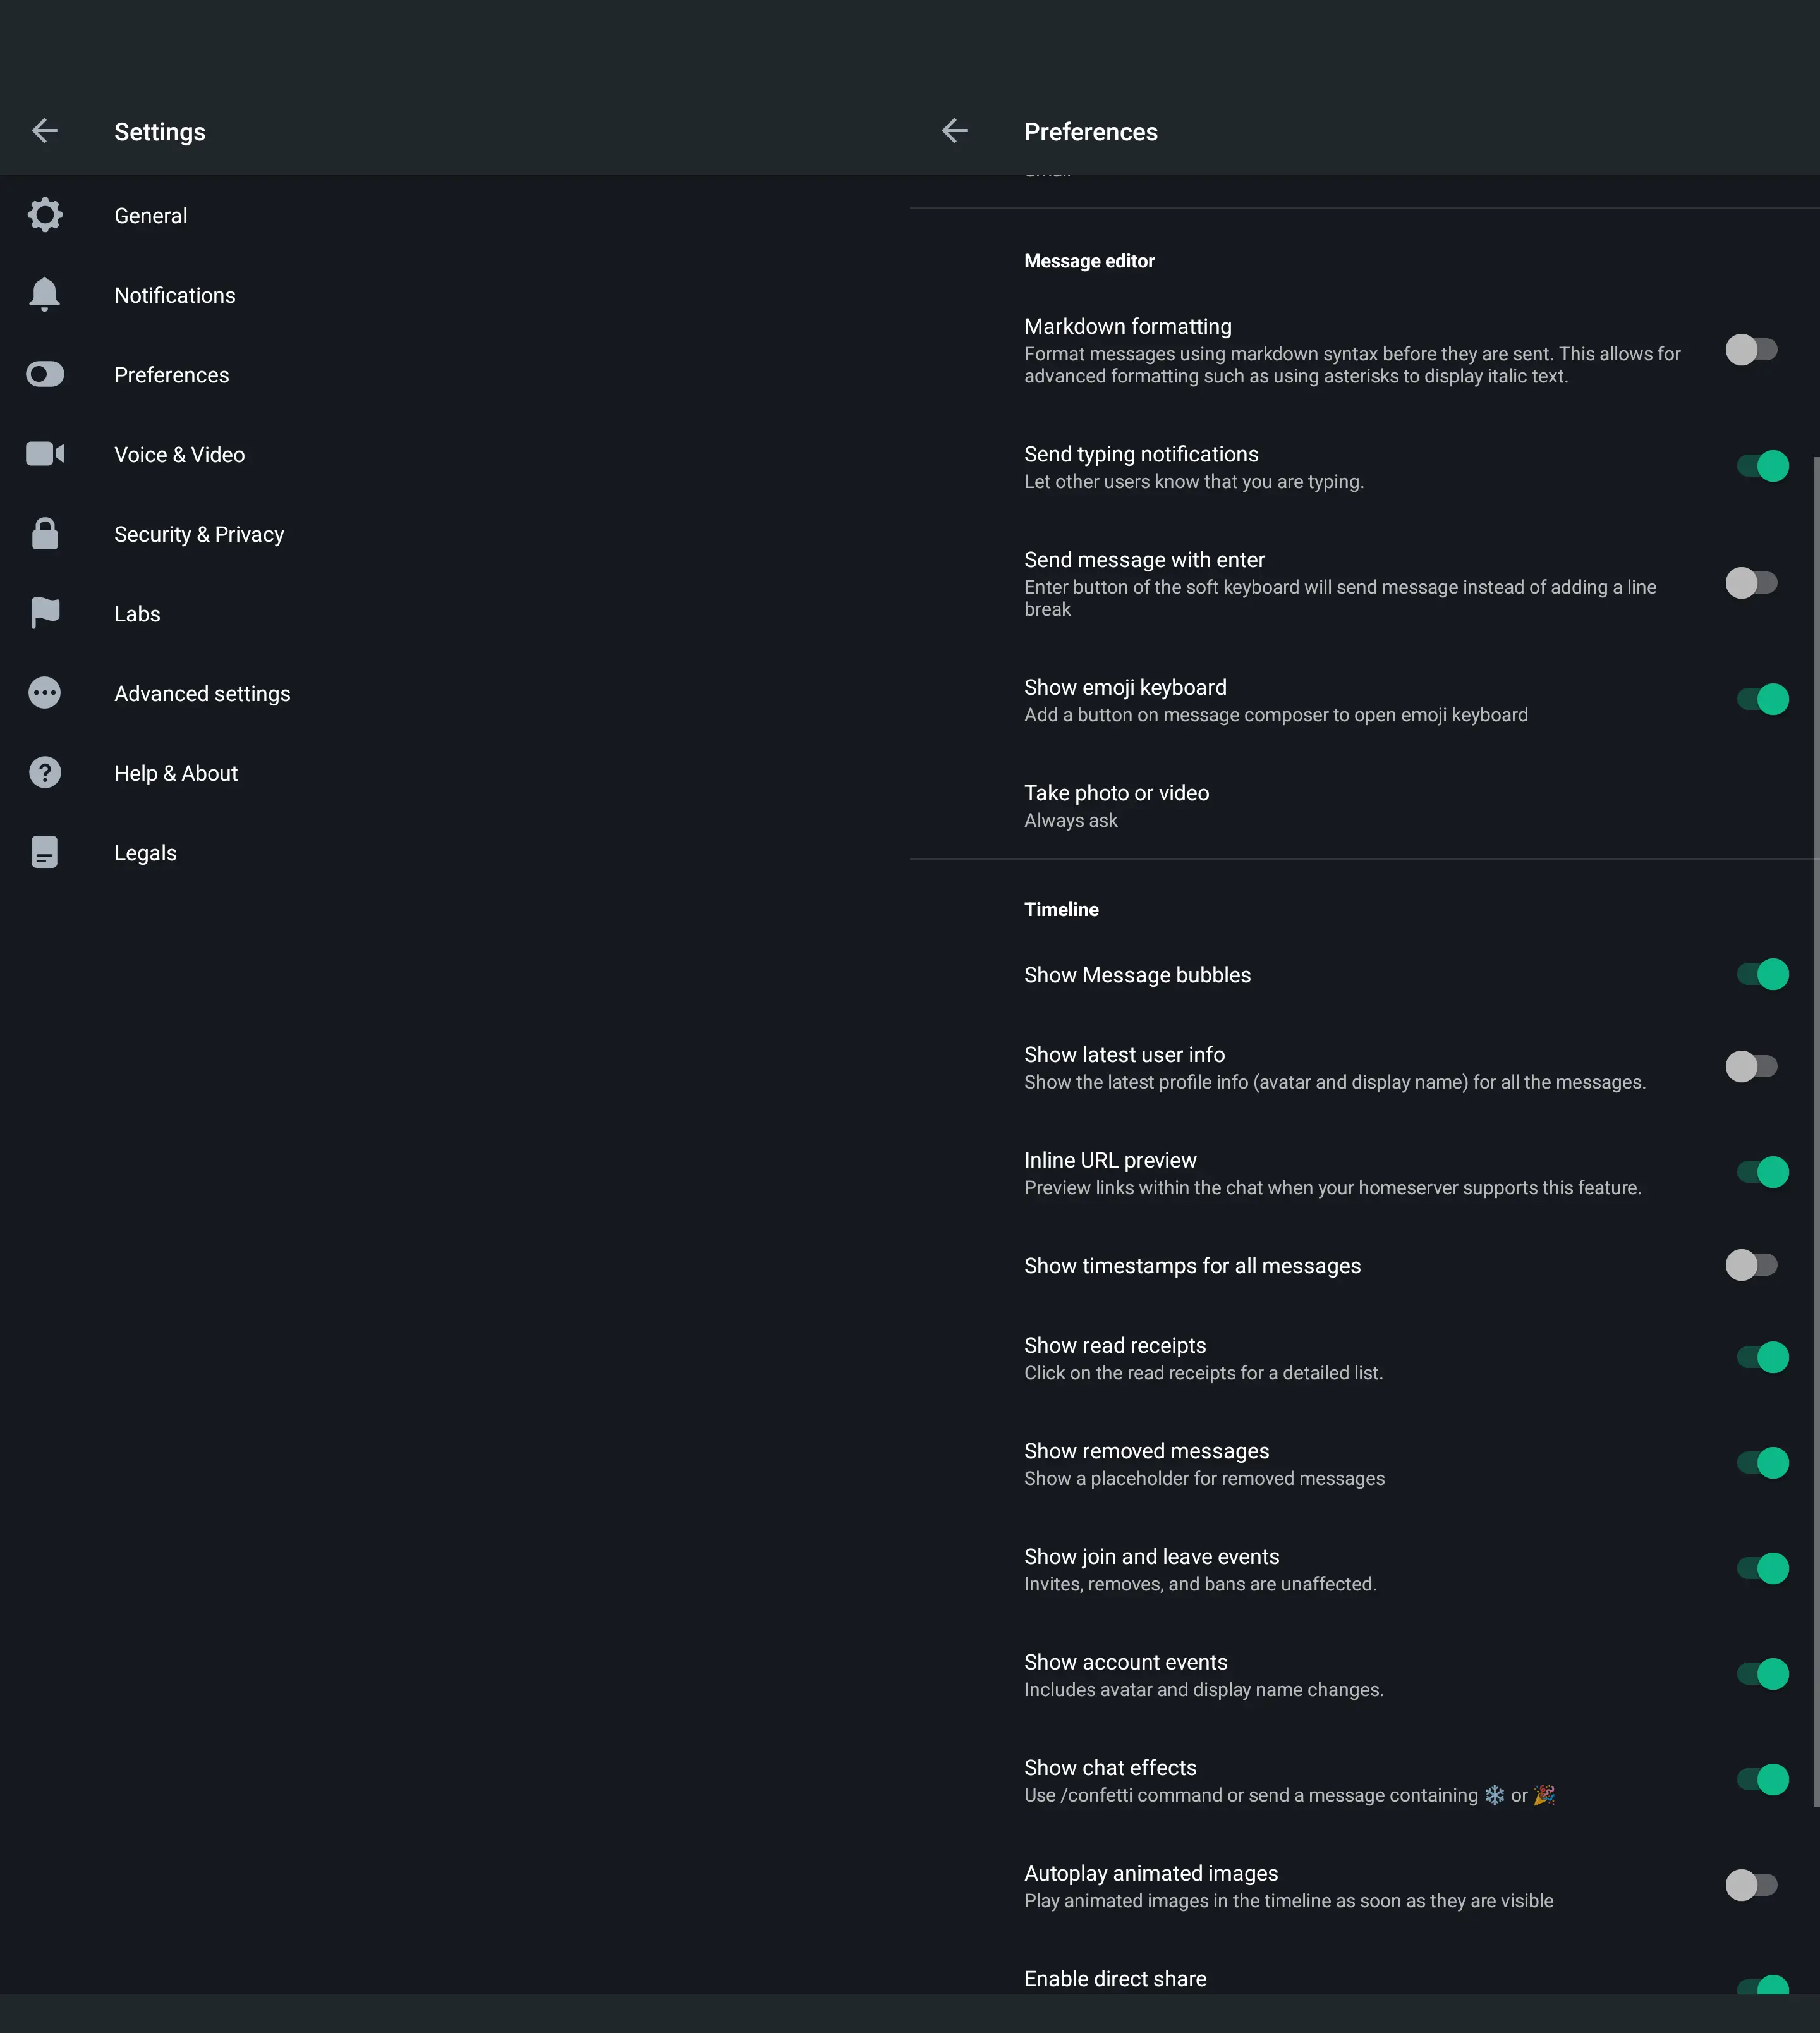Viewport: 1820px width, 2033px height.
Task: Click the Preferences panel title
Action: [x=1091, y=132]
